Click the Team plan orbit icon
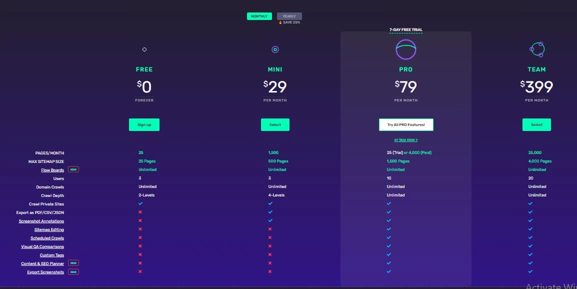577x289 pixels. [x=536, y=49]
